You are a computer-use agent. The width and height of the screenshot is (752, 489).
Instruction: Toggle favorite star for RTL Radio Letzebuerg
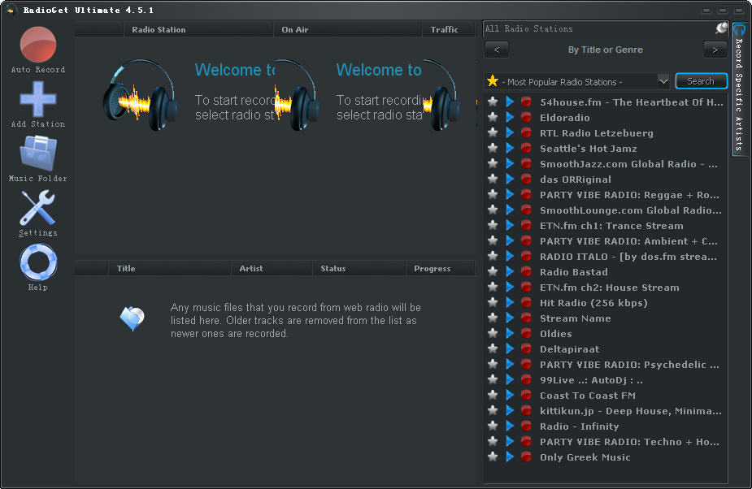coord(493,132)
